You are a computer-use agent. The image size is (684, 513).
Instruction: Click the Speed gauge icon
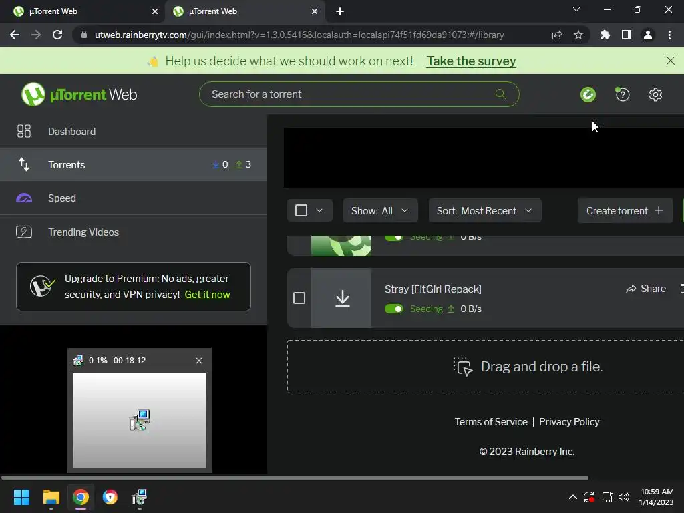point(24,198)
